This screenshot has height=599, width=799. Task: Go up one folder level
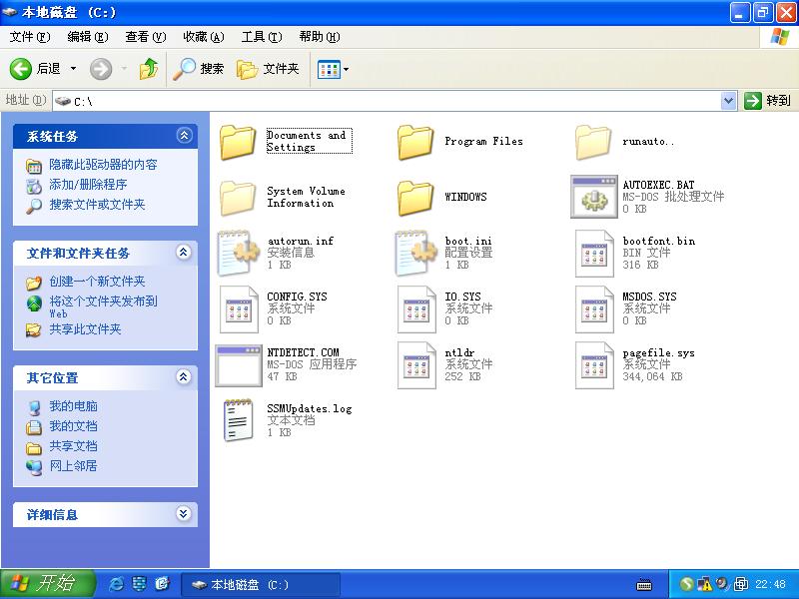click(148, 69)
